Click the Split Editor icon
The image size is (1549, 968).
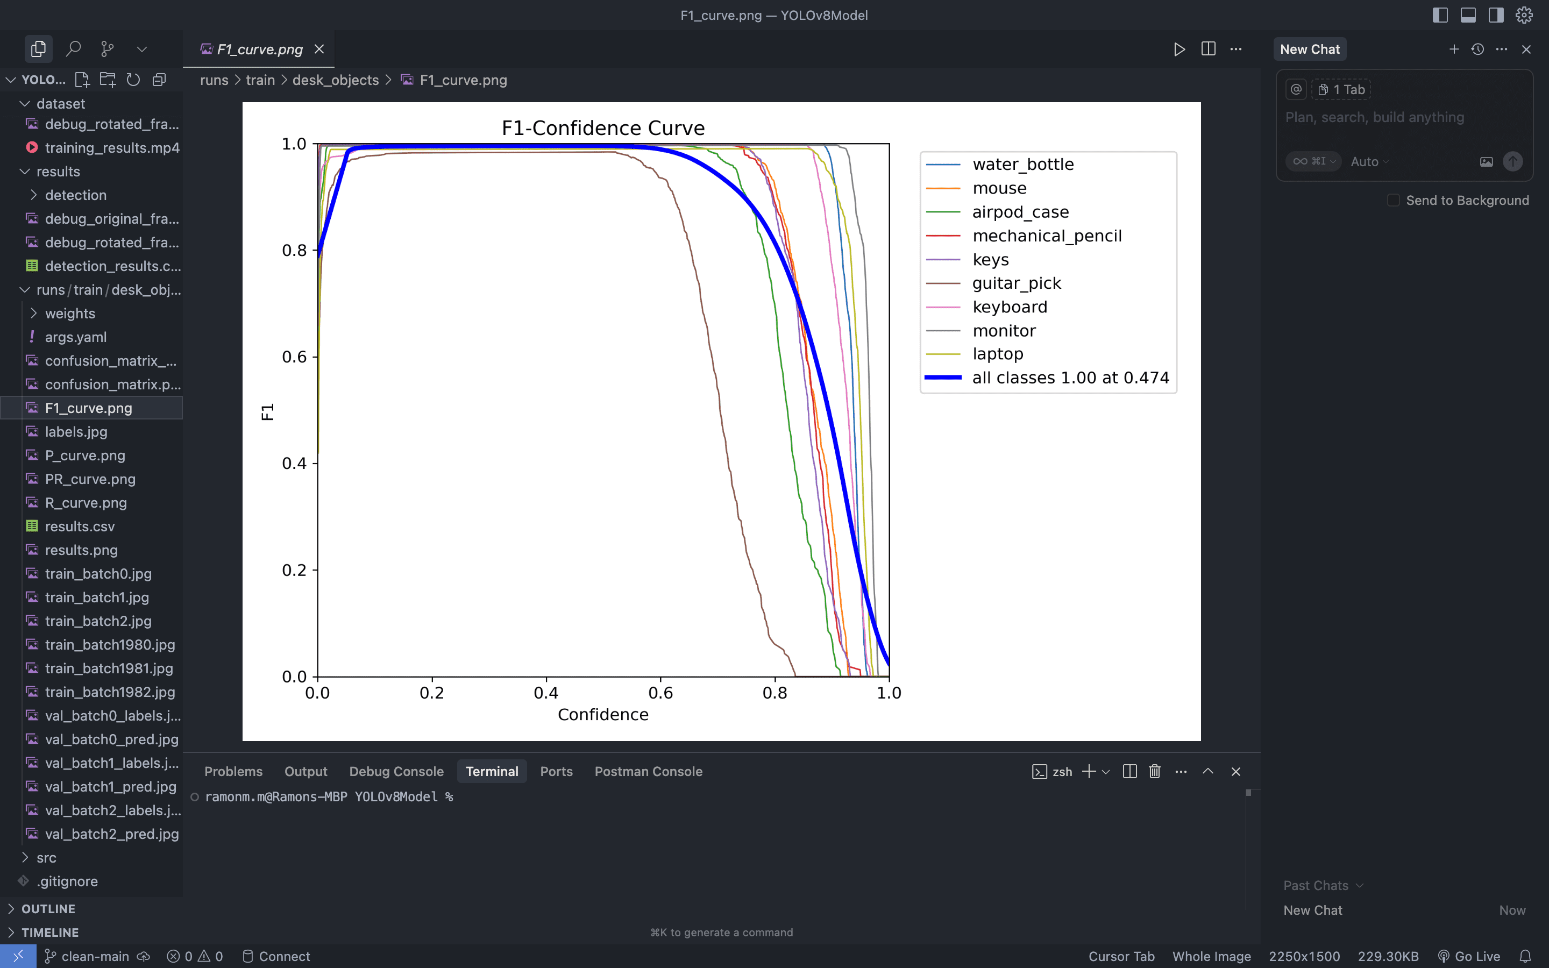tap(1208, 48)
